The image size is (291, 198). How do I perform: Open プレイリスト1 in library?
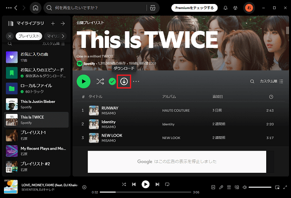coord(36,135)
